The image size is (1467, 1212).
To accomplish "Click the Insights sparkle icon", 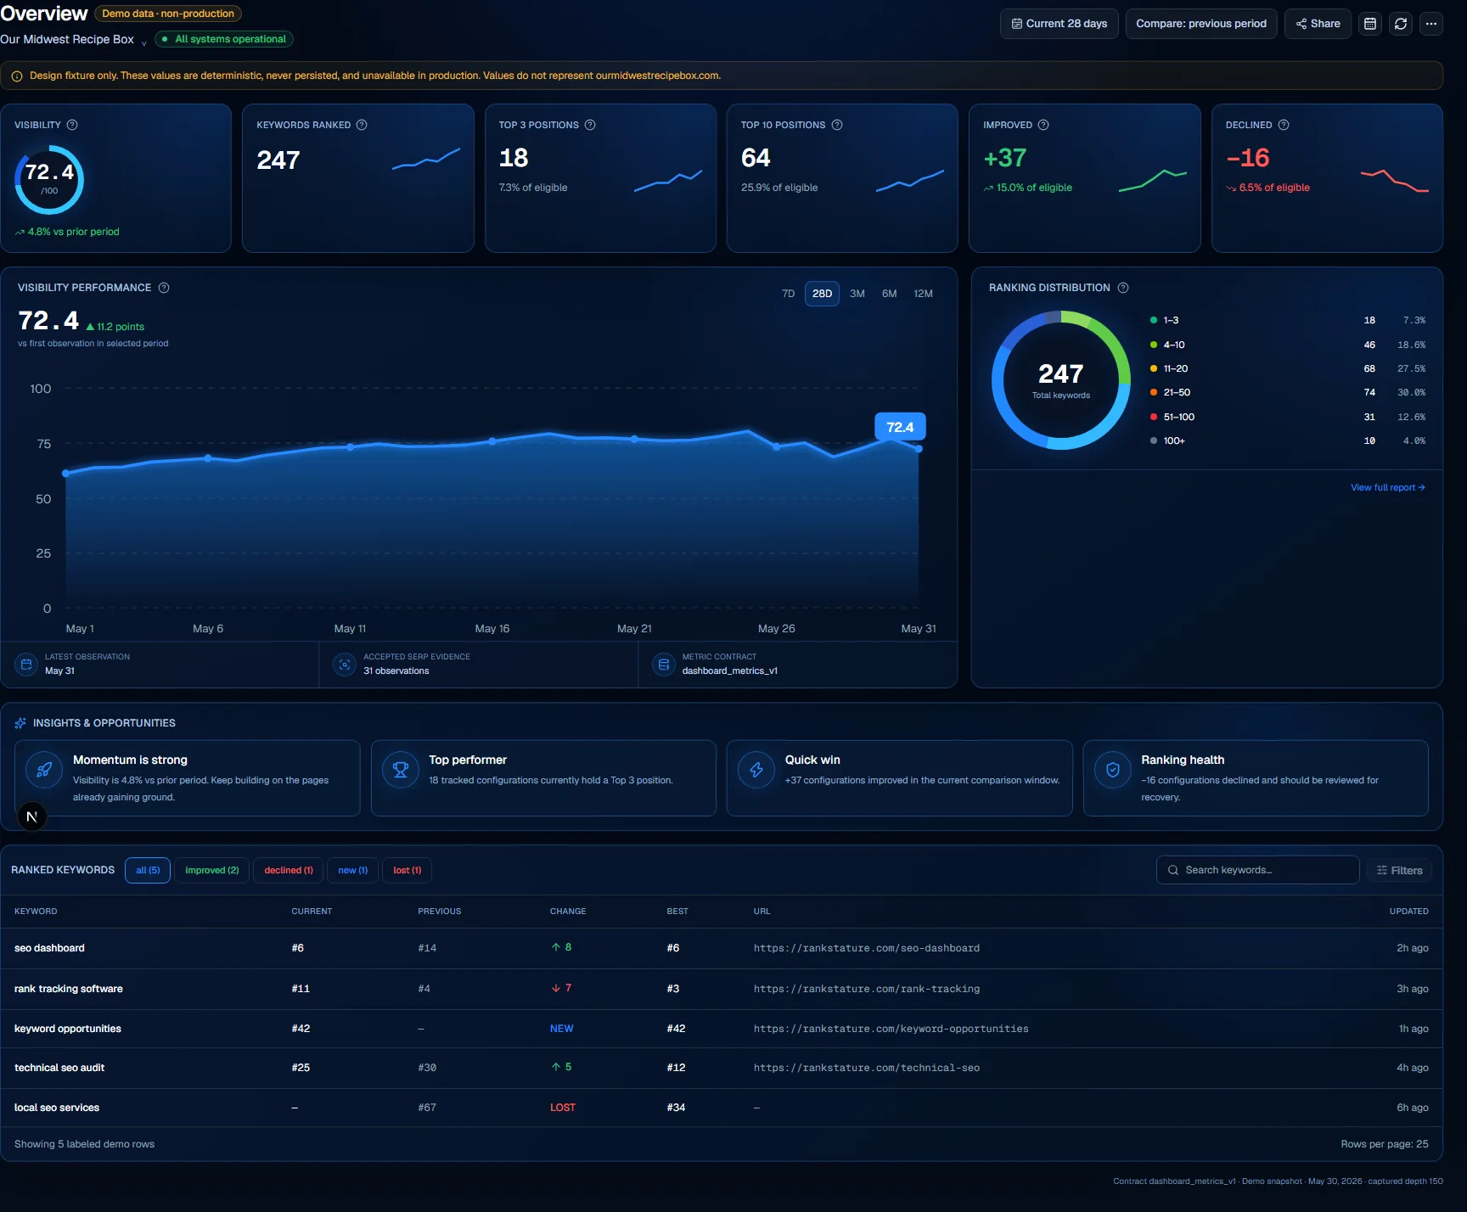I will (20, 723).
